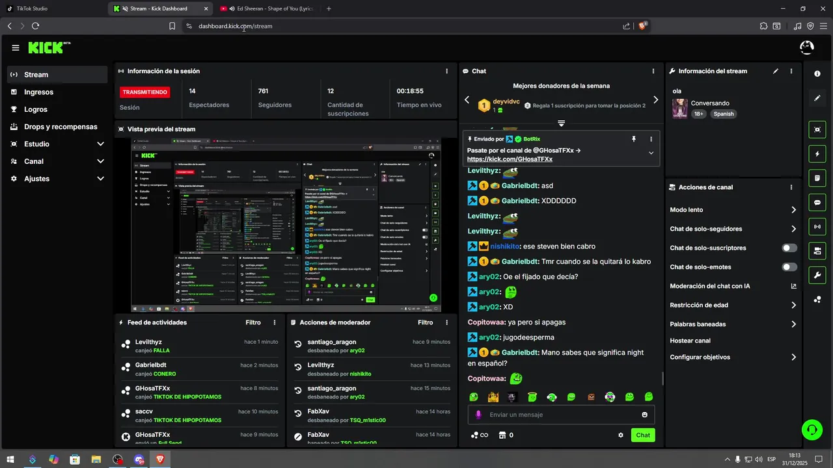833x468 pixels.
Task: Collapse top donors banner handle
Action: click(x=561, y=123)
